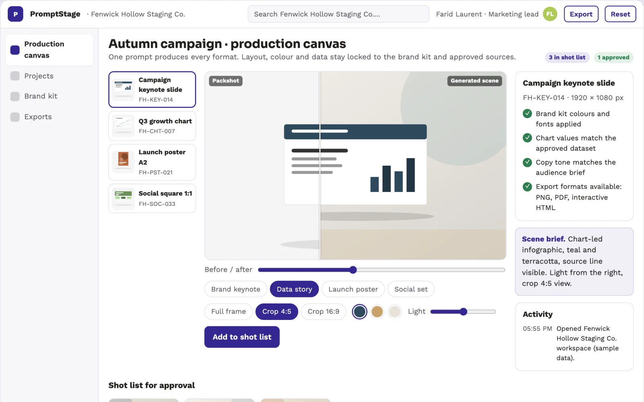The image size is (644, 402).
Task: Choose the Launch poster preset chip
Action: 353,289
